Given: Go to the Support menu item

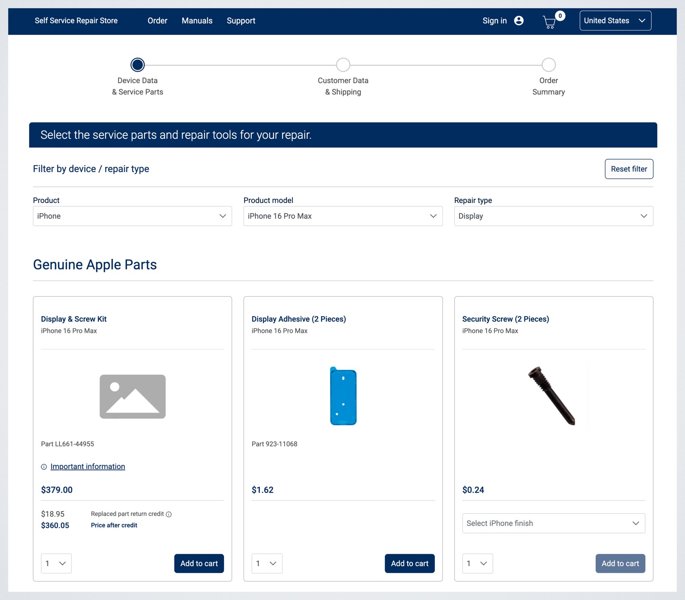Looking at the screenshot, I should [241, 20].
